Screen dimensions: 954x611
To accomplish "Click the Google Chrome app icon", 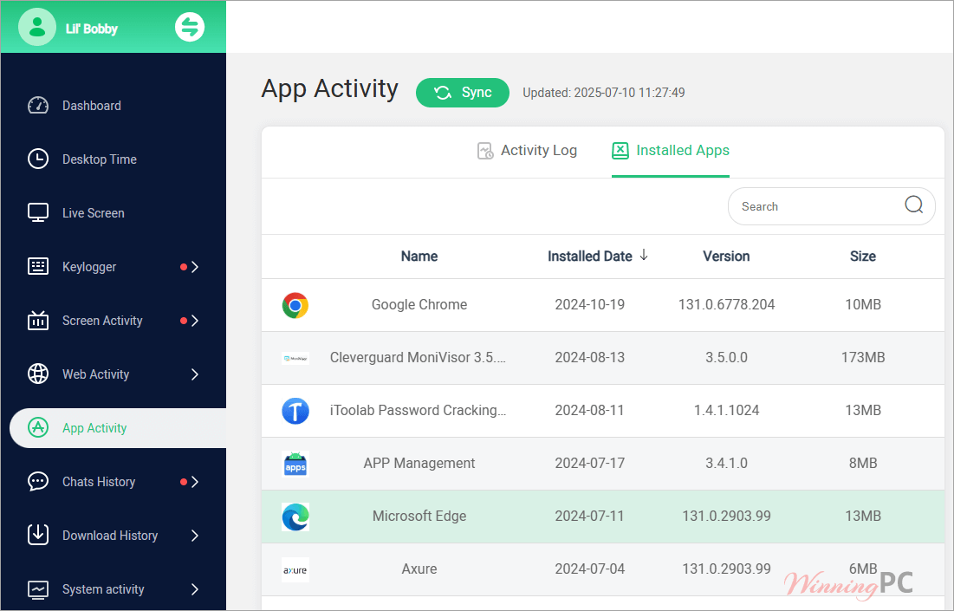I will point(295,305).
